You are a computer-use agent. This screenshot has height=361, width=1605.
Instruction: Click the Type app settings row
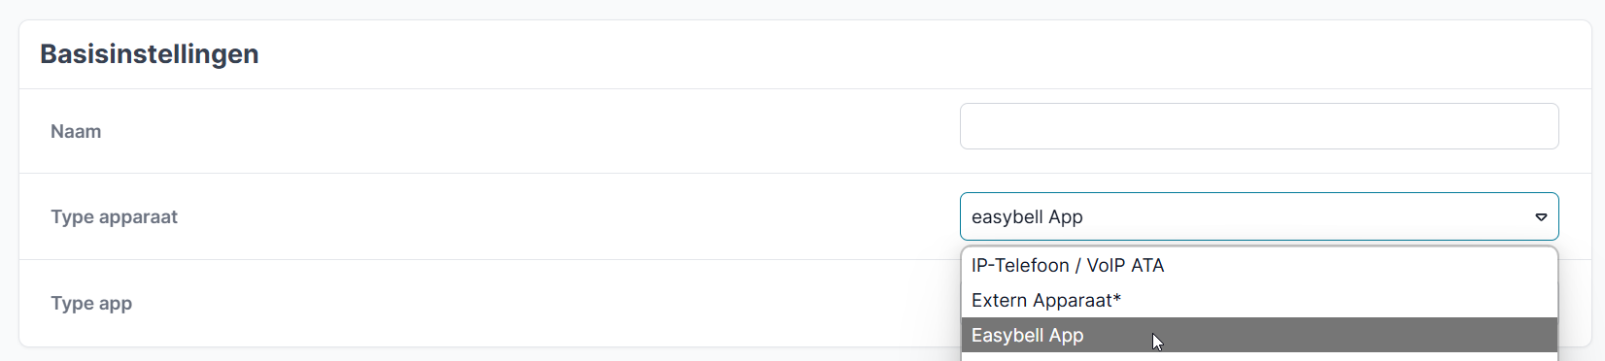pos(804,303)
